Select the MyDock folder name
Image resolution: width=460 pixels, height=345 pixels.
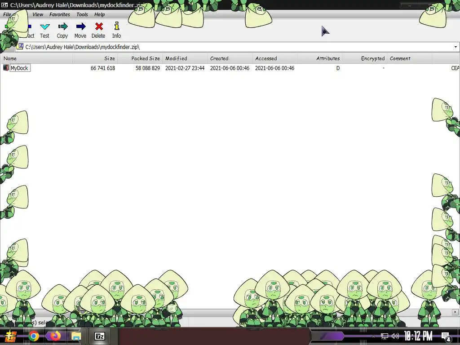pyautogui.click(x=19, y=68)
